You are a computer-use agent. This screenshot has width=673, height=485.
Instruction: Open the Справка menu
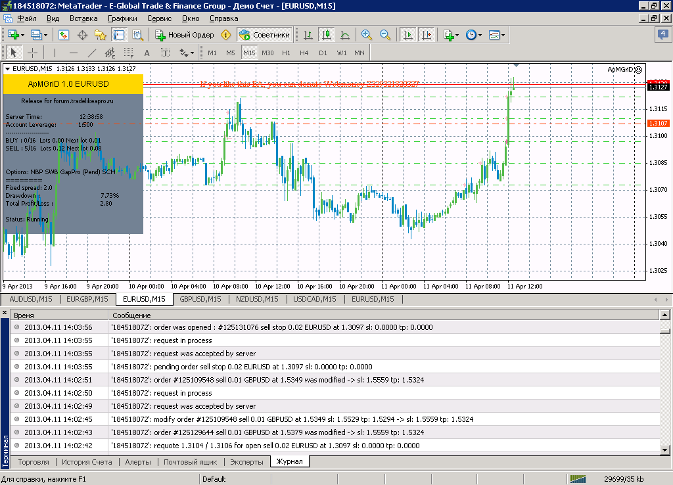pos(223,18)
